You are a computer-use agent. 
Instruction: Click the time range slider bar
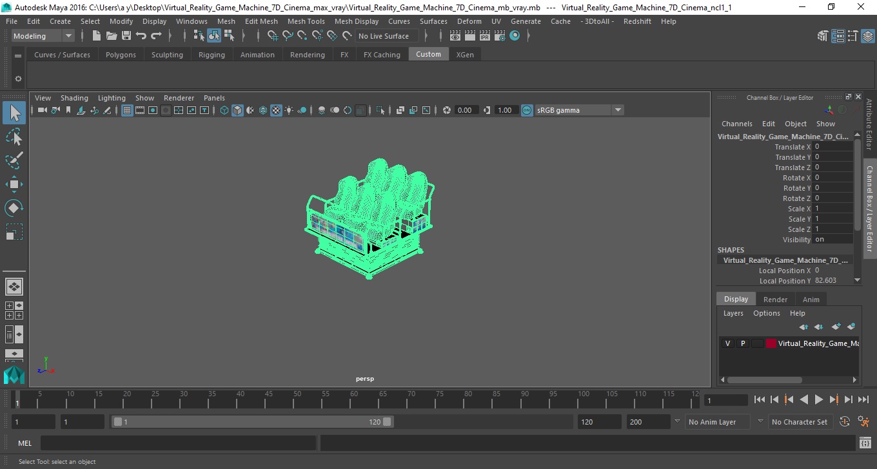tap(252, 422)
